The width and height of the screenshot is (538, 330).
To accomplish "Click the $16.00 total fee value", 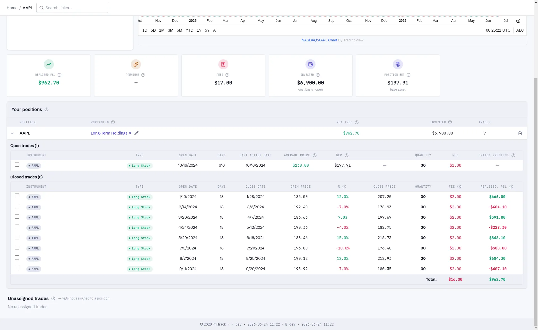I will coord(455,279).
